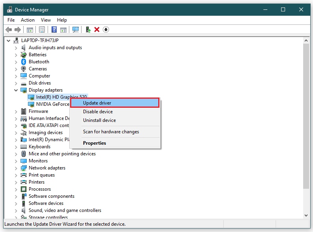Maximize the Device Manager window

(283, 9)
